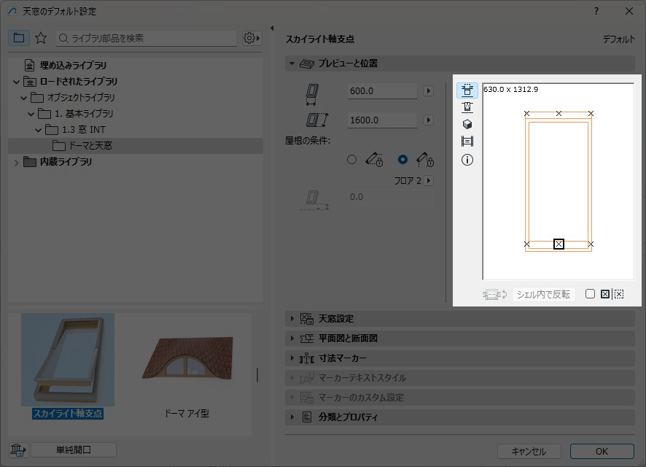Switch preview to 2D plan view icon
The image size is (646, 467).
tap(467, 90)
